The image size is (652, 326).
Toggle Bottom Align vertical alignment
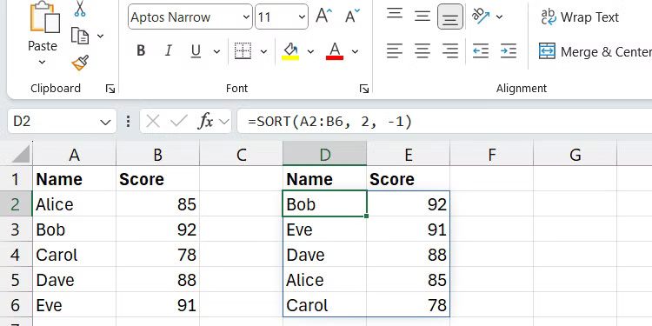(450, 17)
